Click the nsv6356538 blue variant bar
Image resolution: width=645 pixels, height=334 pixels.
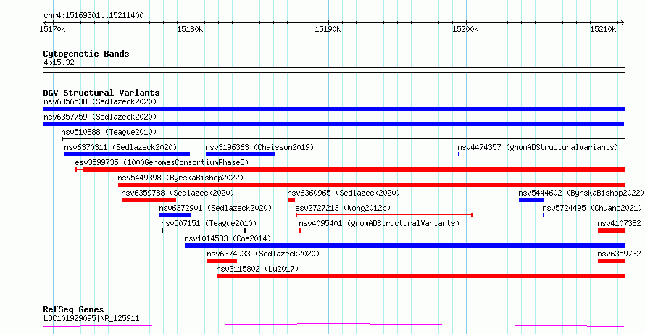pyautogui.click(x=333, y=109)
